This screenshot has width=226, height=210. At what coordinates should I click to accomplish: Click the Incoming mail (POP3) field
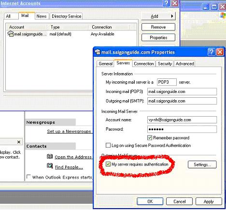coord(182,91)
